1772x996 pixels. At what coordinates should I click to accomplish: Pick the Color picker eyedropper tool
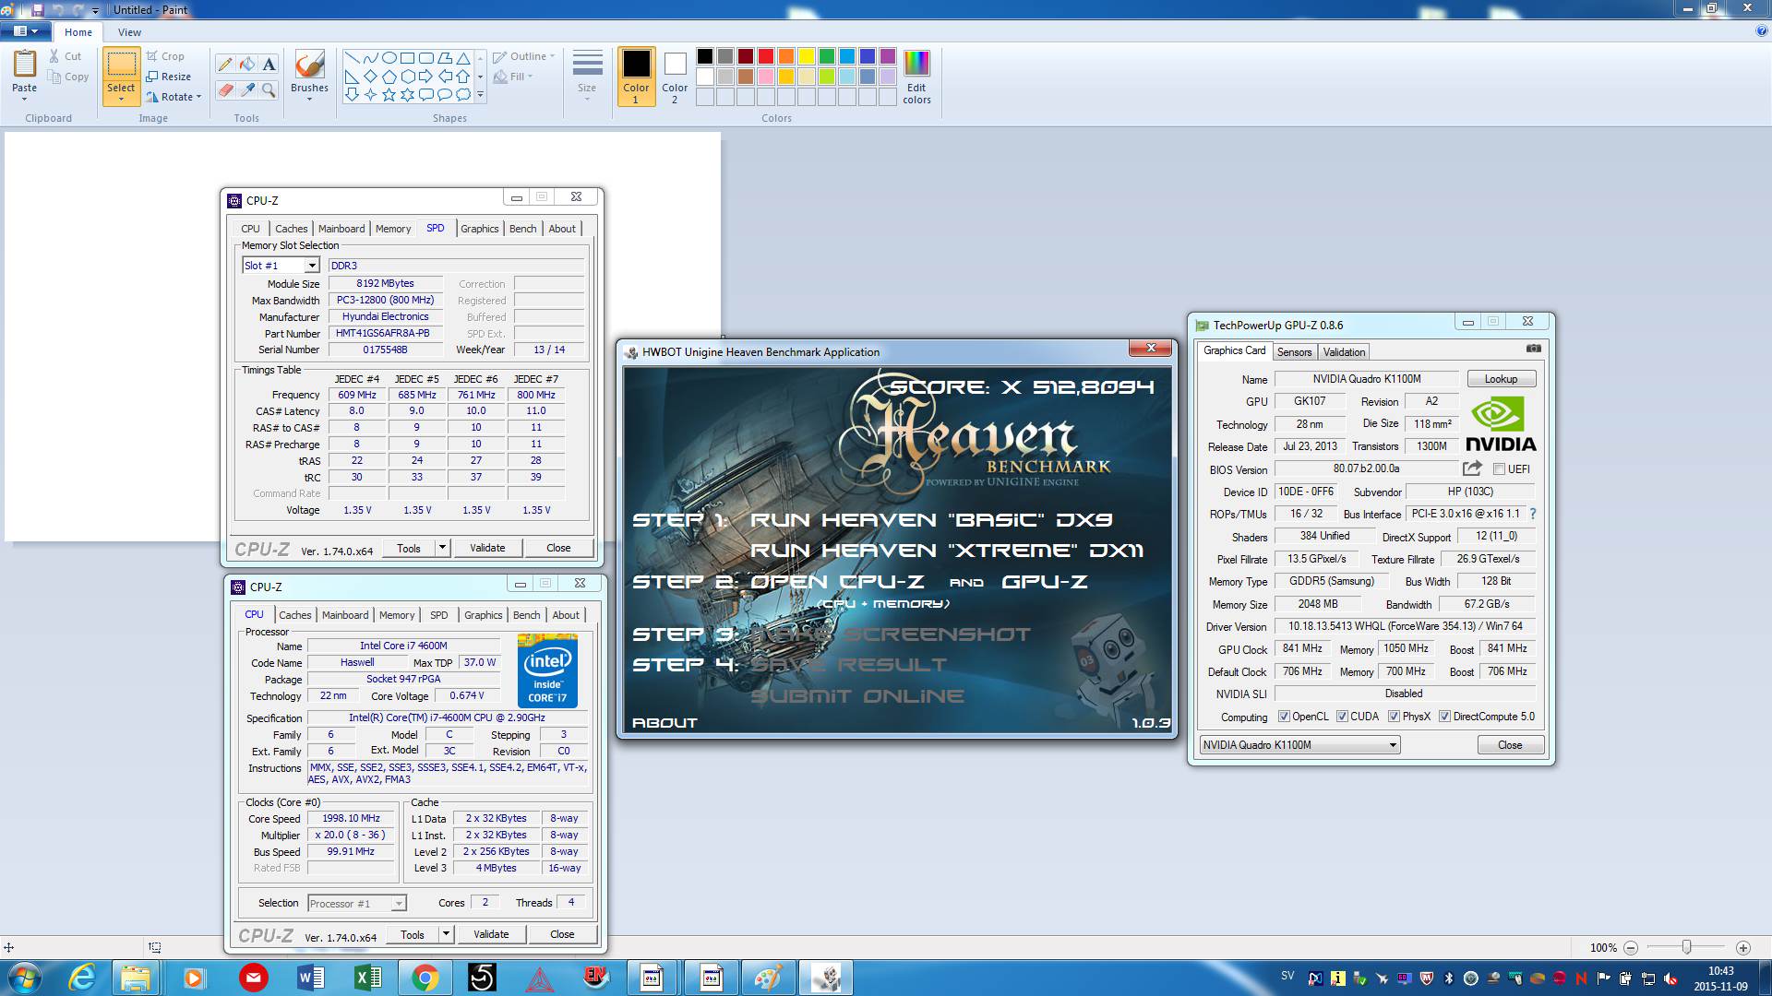tap(247, 89)
